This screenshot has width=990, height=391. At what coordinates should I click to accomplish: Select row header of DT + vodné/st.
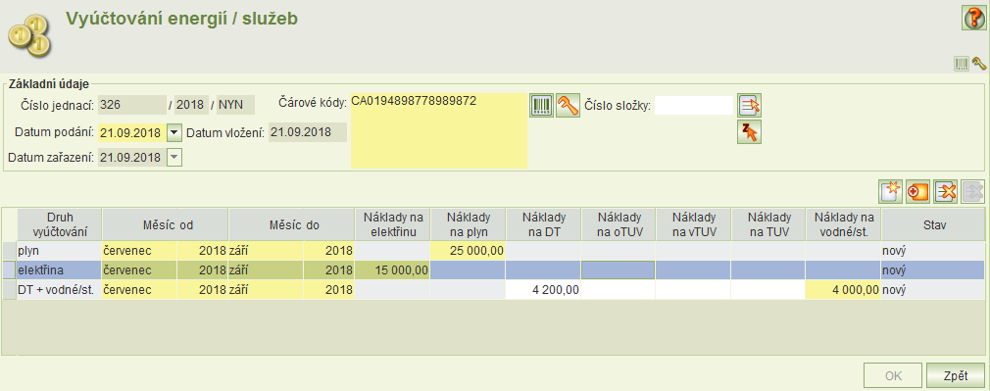(x=10, y=291)
